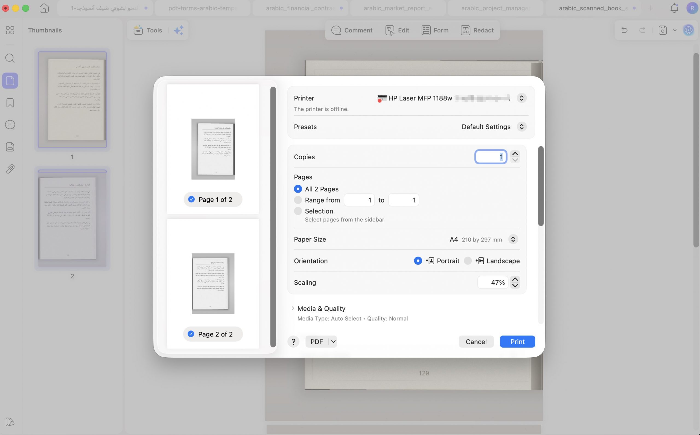Open the Presets Default Settings dropdown
700x435 pixels.
(x=521, y=127)
